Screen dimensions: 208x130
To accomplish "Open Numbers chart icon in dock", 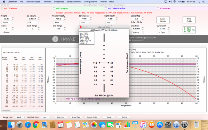I will tap(127, 125).
